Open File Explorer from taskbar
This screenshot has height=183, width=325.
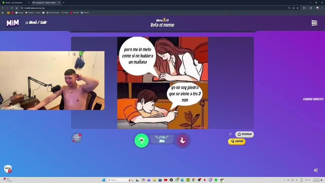coord(154,180)
